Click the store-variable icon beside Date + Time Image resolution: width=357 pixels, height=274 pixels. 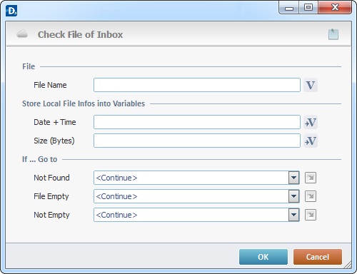(x=311, y=122)
